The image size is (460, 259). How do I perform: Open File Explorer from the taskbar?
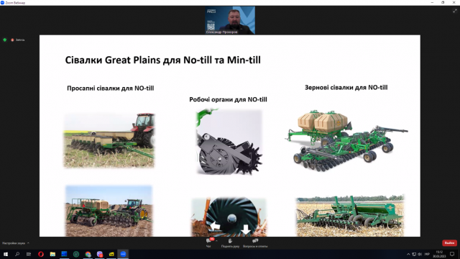pos(52,254)
